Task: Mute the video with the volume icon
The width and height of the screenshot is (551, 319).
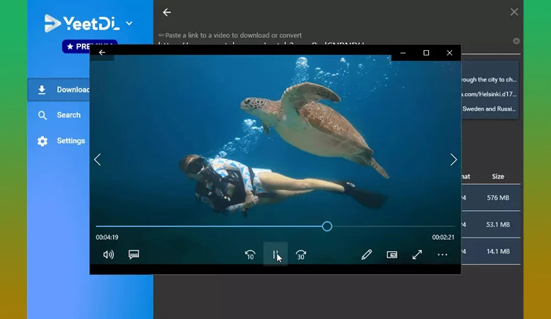Action: [x=108, y=254]
